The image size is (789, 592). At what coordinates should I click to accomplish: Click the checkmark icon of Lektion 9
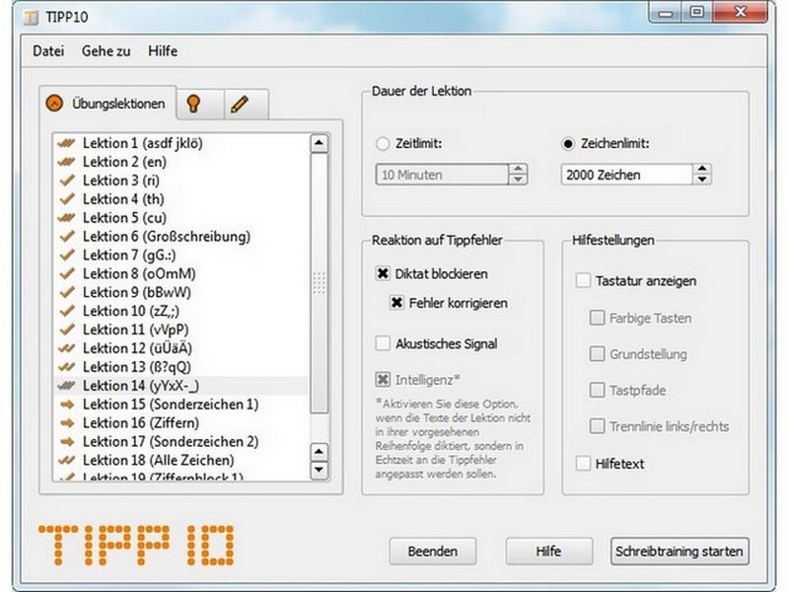tap(66, 292)
